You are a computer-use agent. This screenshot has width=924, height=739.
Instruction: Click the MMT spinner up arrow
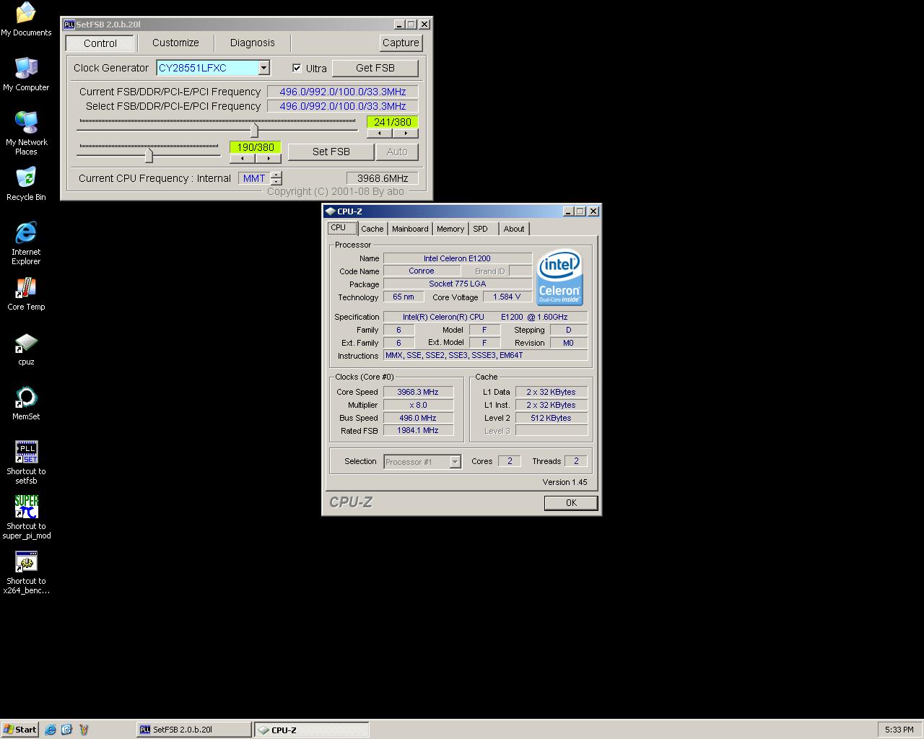click(276, 175)
